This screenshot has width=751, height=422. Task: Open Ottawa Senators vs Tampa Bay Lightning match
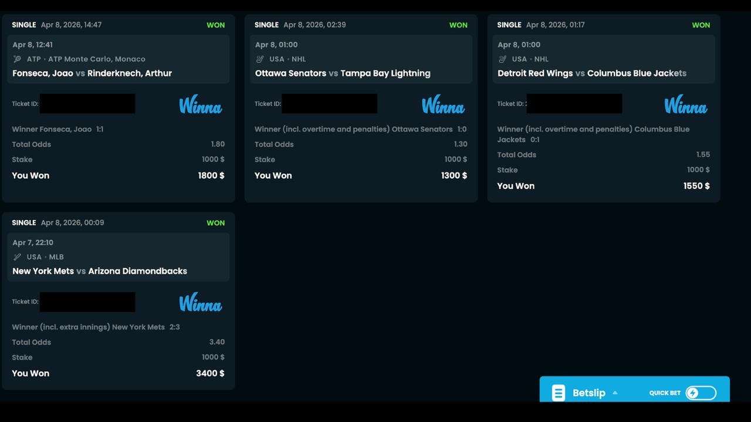(343, 73)
